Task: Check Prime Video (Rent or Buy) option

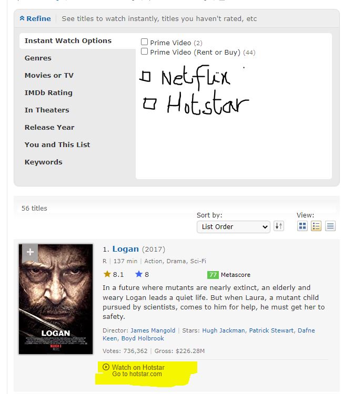Action: (144, 51)
